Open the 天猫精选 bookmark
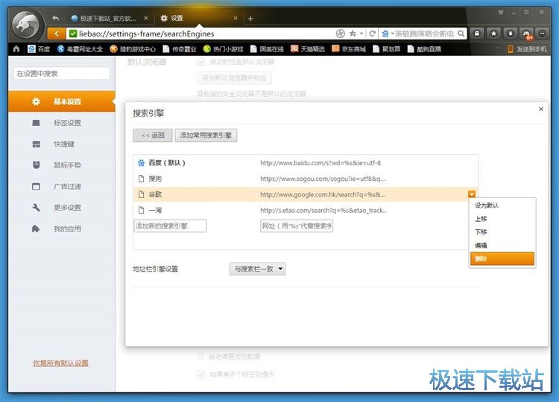The image size is (559, 402). click(x=308, y=49)
